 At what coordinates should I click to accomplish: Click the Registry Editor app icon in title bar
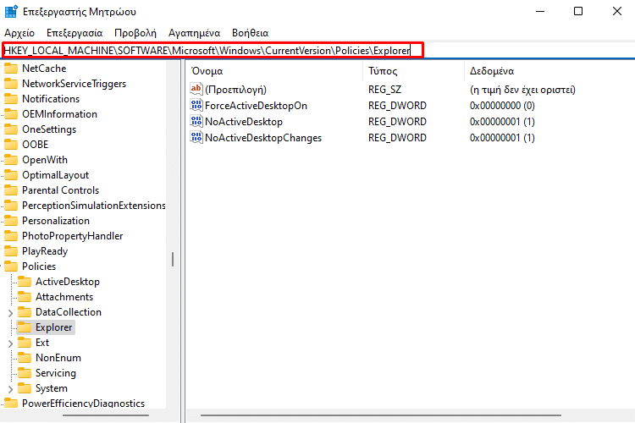tap(11, 11)
